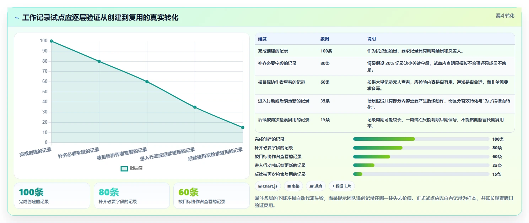Click the chart data point at value 35
The height and width of the screenshot is (223, 529).
[x=195, y=107]
